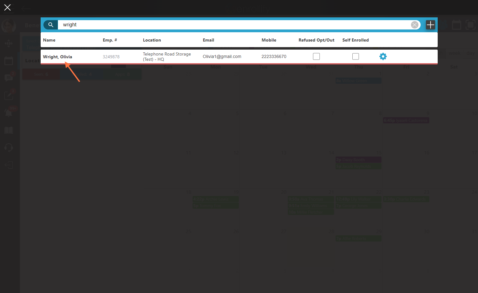The height and width of the screenshot is (293, 478).
Task: Click the email Olivia1@gmail.com
Action: 222,56
